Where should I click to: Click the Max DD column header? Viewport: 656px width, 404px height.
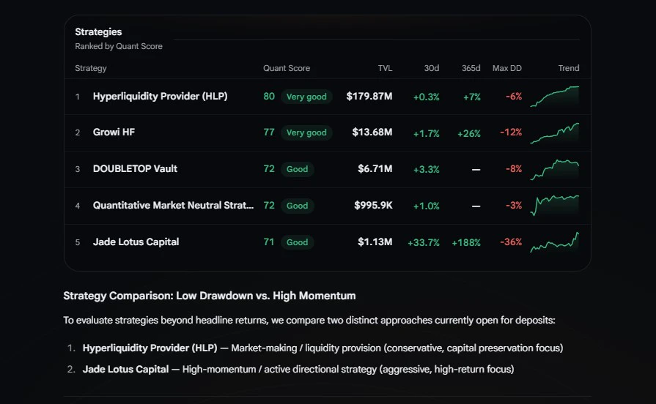pos(507,68)
